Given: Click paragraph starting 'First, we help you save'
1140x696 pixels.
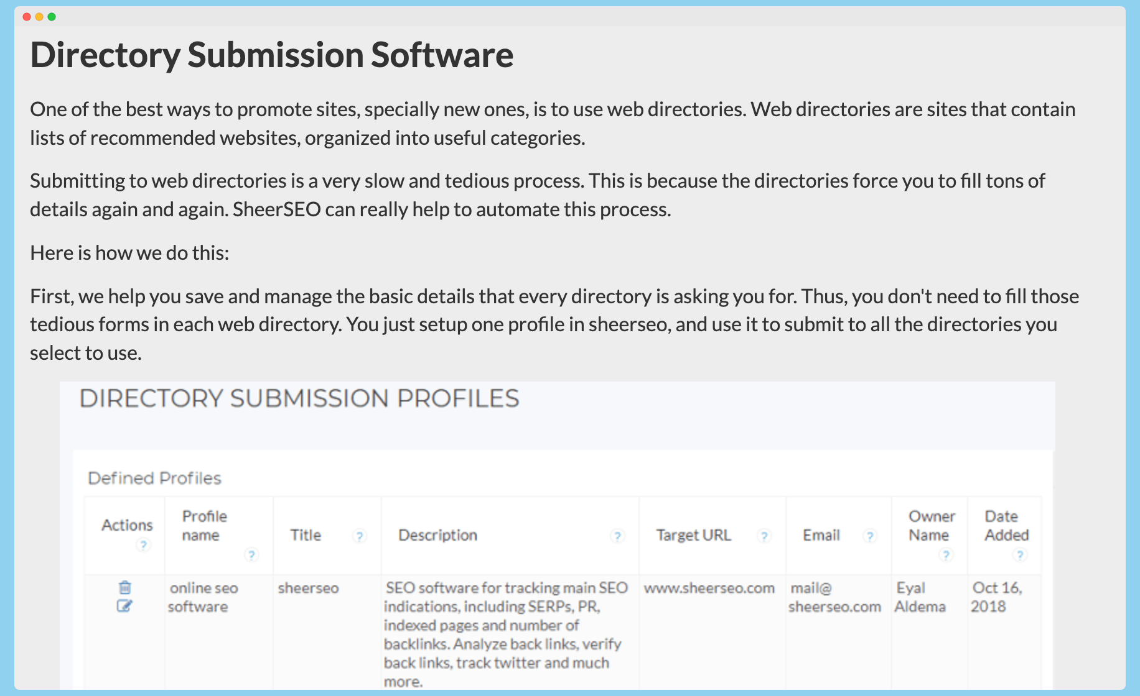Looking at the screenshot, I should (x=554, y=324).
